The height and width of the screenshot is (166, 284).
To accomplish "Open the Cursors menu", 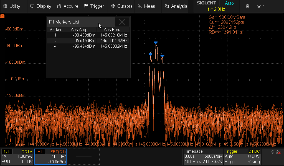I will click(121, 6).
